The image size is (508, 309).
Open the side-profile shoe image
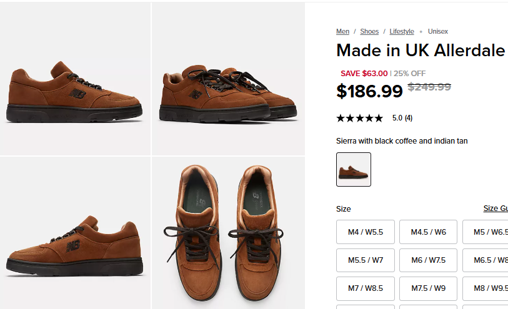(x=75, y=79)
